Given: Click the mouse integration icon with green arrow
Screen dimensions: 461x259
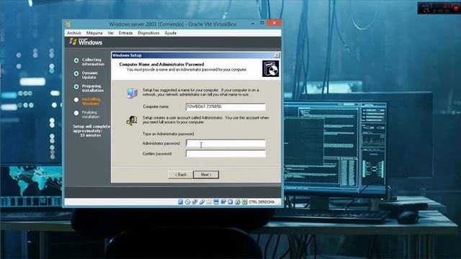Looking at the screenshot, I should [x=238, y=202].
